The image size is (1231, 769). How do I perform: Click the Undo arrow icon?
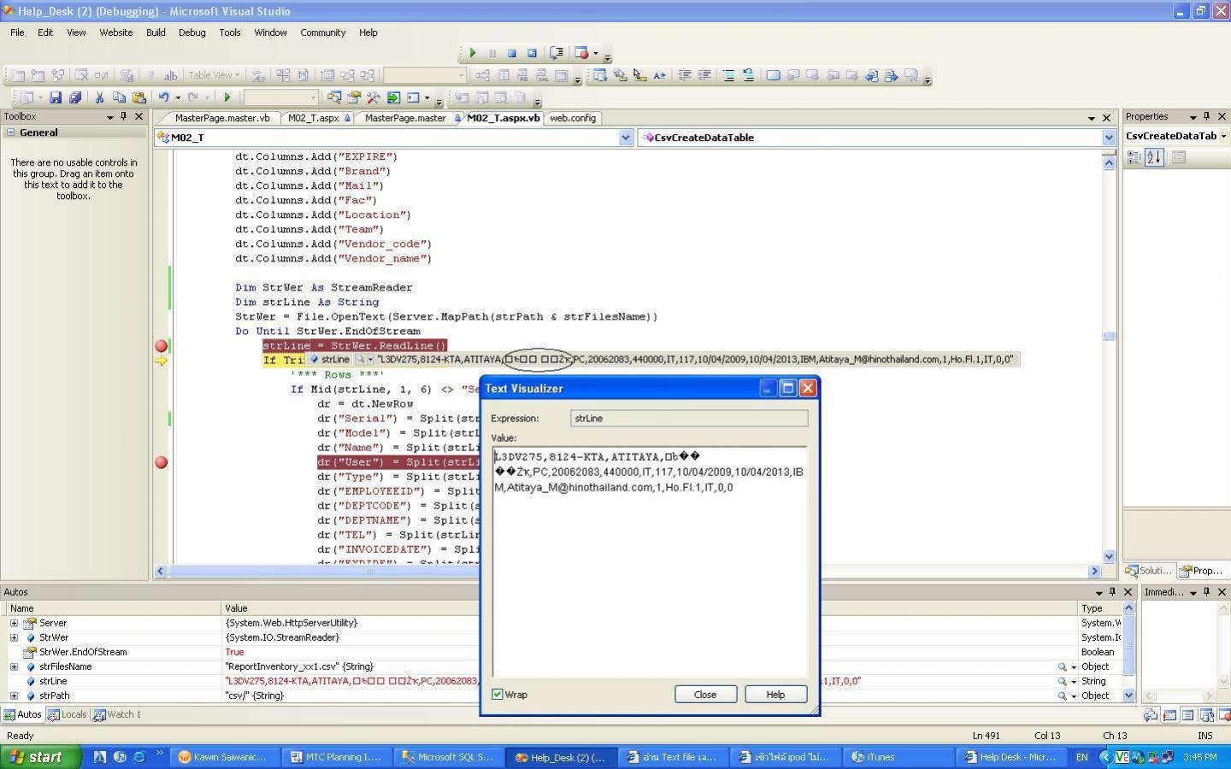click(x=163, y=97)
